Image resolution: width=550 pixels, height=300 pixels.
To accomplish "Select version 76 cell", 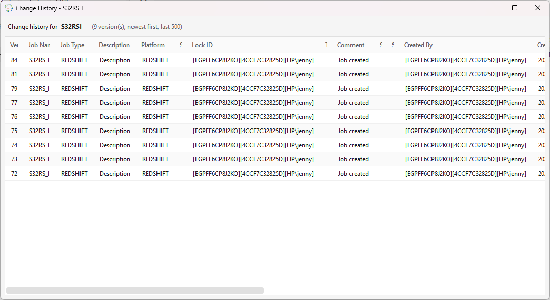I will pyautogui.click(x=14, y=117).
